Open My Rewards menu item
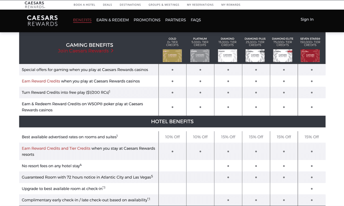Image resolution: width=344 pixels, height=206 pixels. point(231,4)
